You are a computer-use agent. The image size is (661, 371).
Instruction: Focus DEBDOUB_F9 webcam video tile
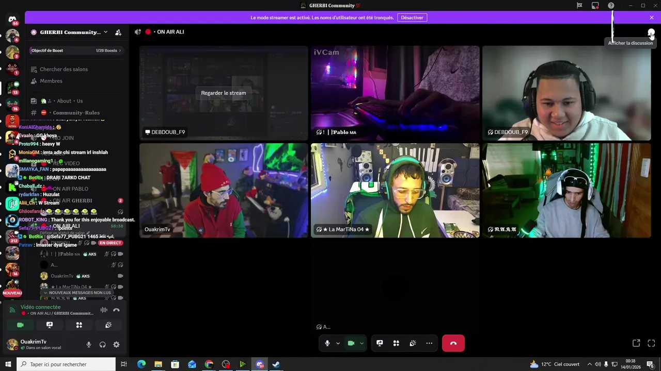click(x=566, y=93)
